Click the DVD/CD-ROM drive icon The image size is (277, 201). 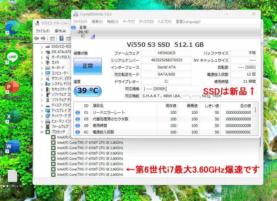(x=48, y=46)
